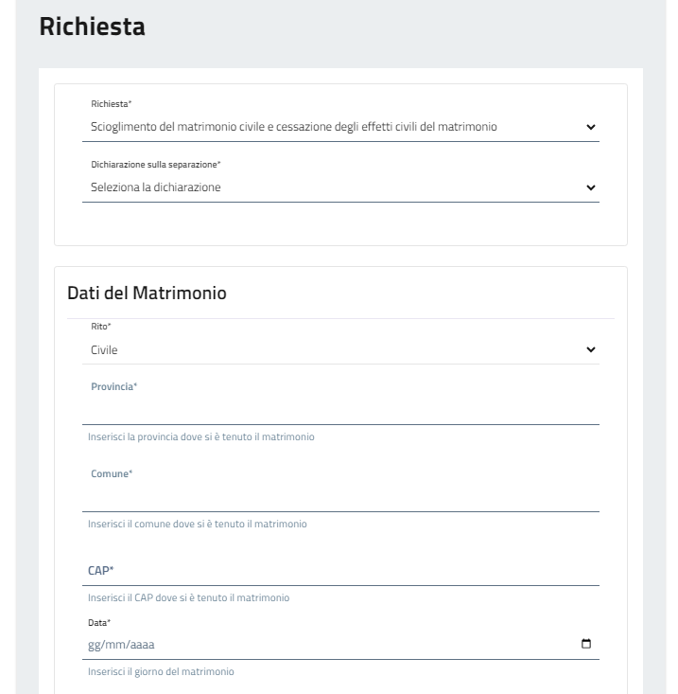Click the 'Inserisci il giorno del matrimonio' hint
The width and height of the screenshot is (678, 694).
[161, 672]
